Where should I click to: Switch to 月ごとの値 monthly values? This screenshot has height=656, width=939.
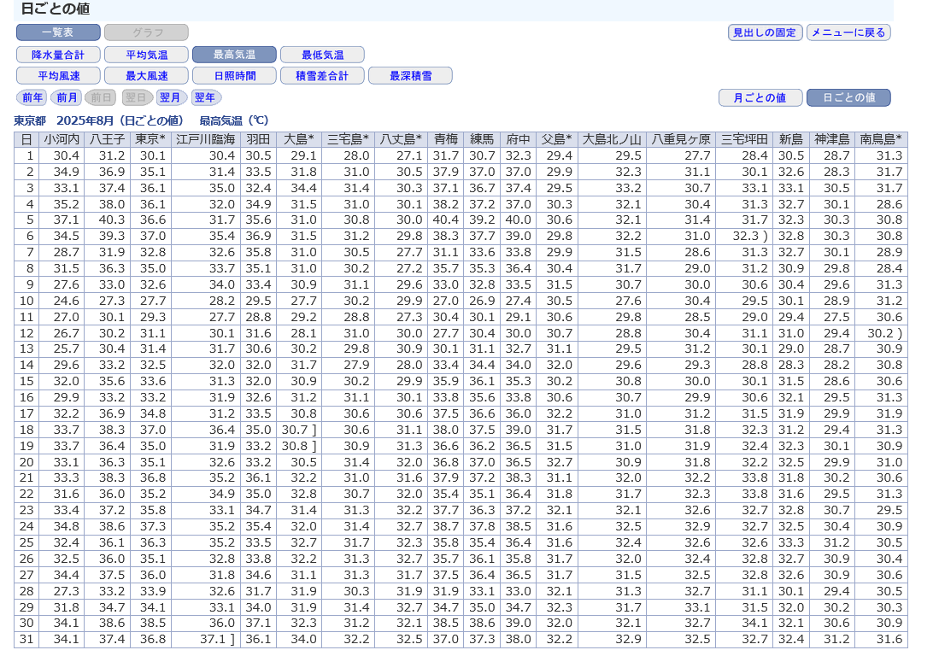click(760, 97)
